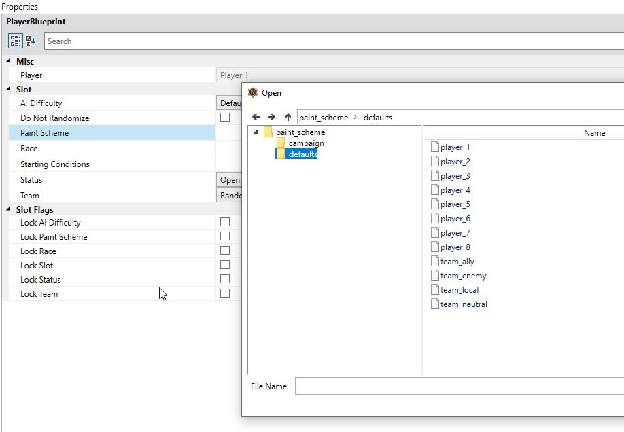Collapse the Misc section
624x432 pixels.
8,61
